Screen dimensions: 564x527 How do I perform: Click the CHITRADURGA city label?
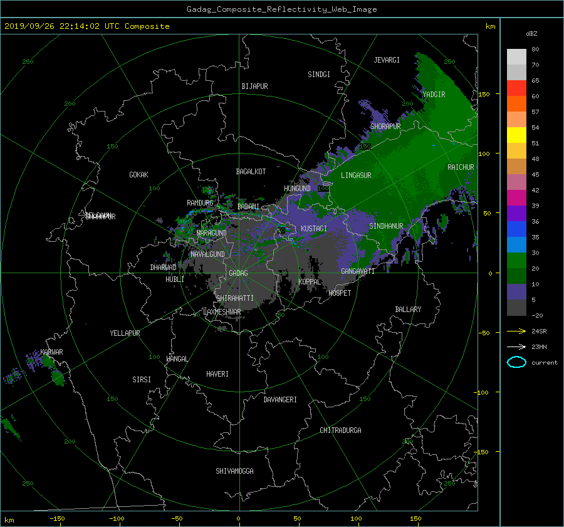tap(340, 430)
